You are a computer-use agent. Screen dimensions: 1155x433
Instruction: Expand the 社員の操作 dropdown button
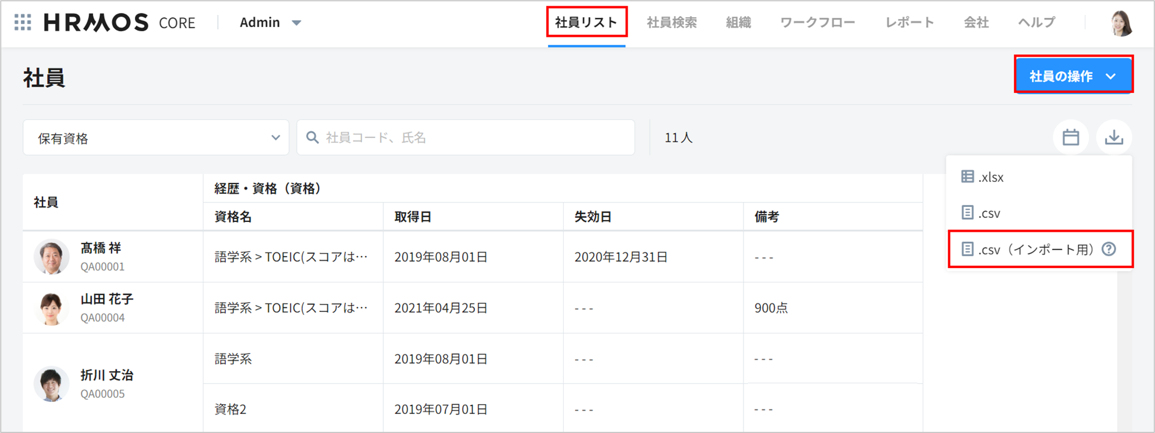(x=1073, y=76)
